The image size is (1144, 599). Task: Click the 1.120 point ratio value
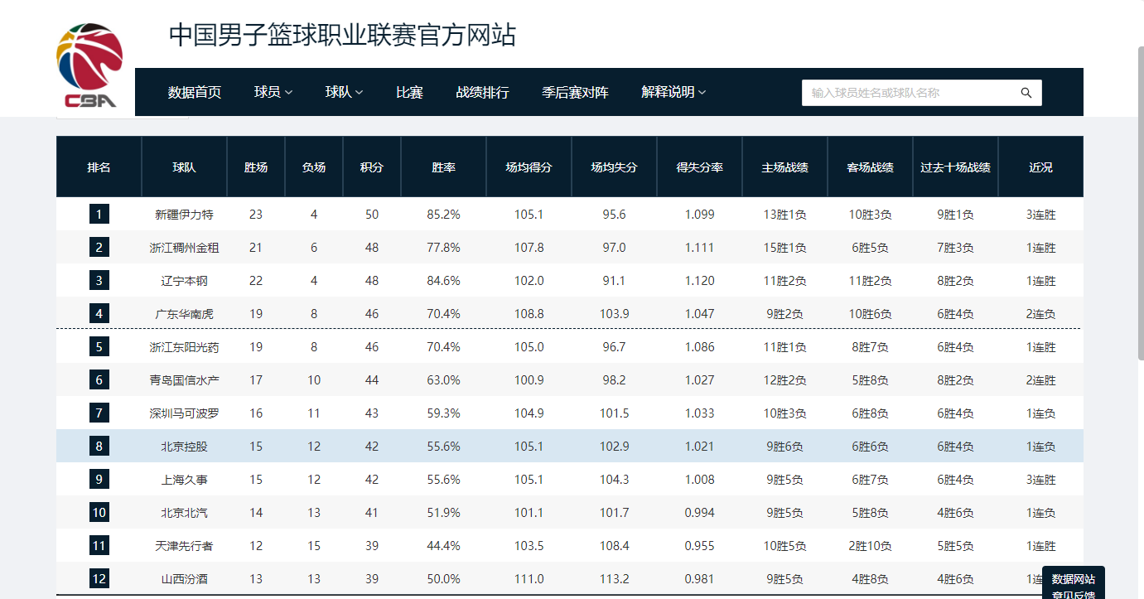tap(699, 281)
